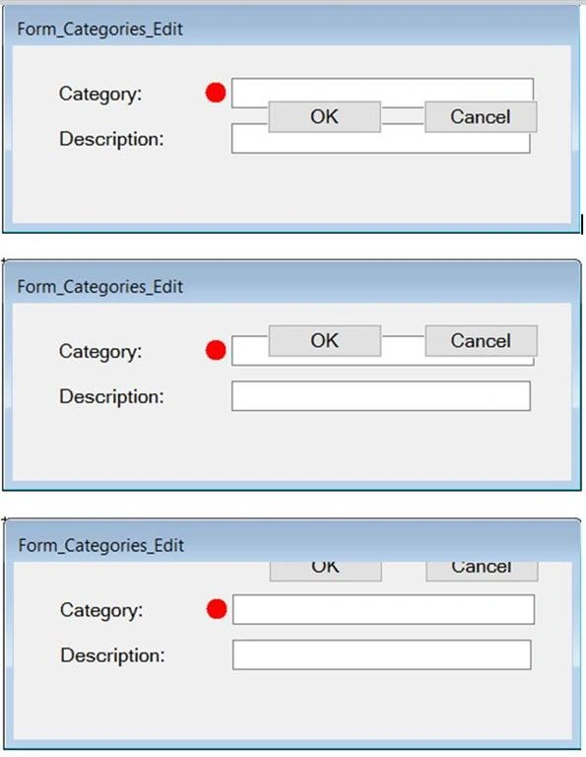Click red error indicator in middle form
Image resolution: width=586 pixels, height=757 pixels.
click(x=216, y=351)
